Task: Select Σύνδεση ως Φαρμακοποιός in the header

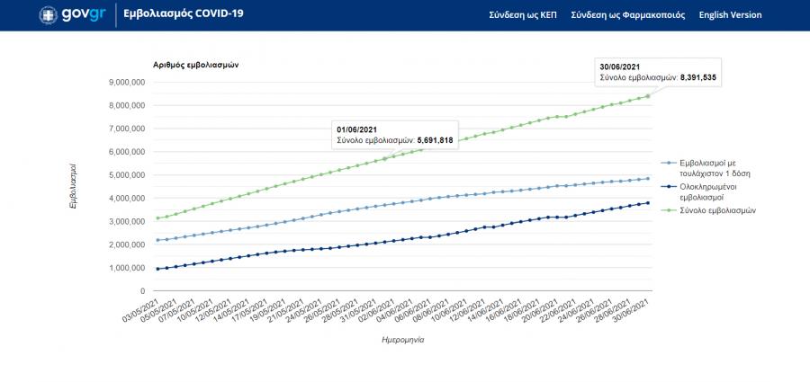Action: point(627,15)
